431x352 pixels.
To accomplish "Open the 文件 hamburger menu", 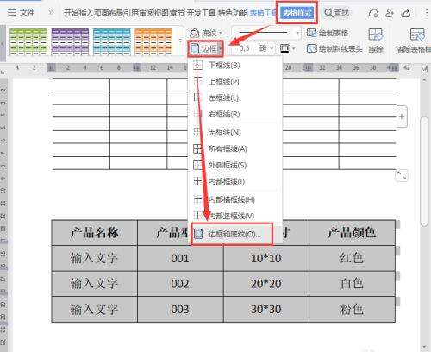I will tap(21, 12).
